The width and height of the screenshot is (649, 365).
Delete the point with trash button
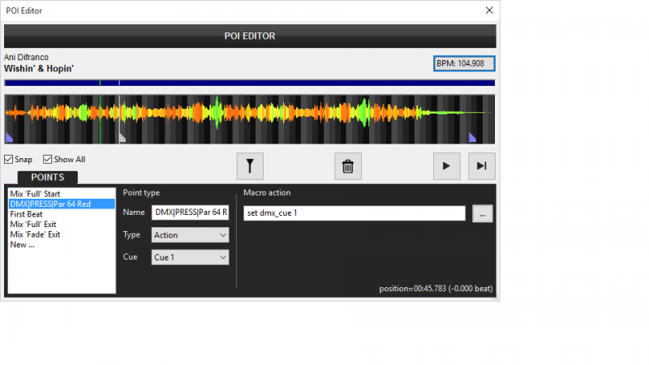(x=348, y=166)
